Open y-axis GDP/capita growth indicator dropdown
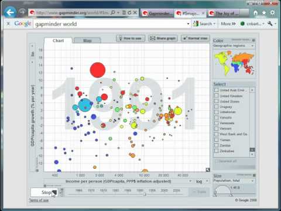This screenshot has height=211, width=281. coord(33,115)
